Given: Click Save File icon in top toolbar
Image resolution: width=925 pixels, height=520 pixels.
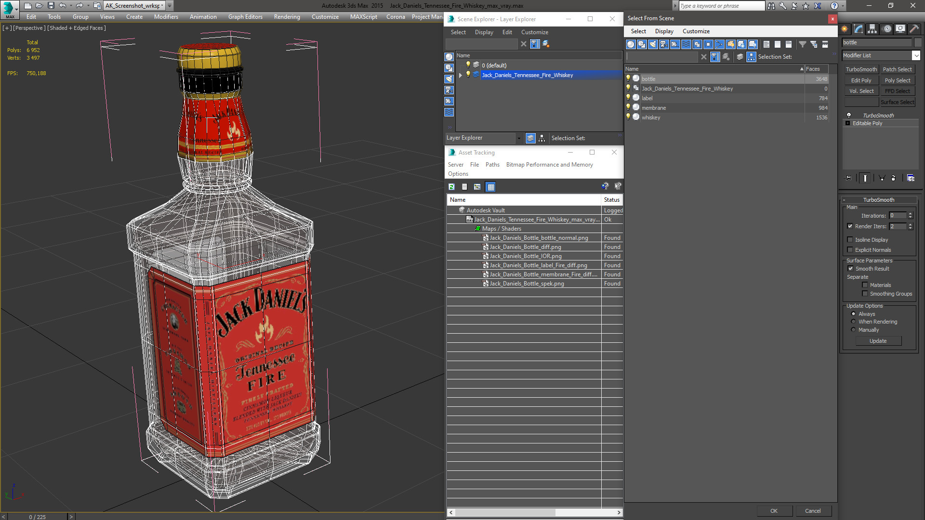Looking at the screenshot, I should tap(51, 6).
